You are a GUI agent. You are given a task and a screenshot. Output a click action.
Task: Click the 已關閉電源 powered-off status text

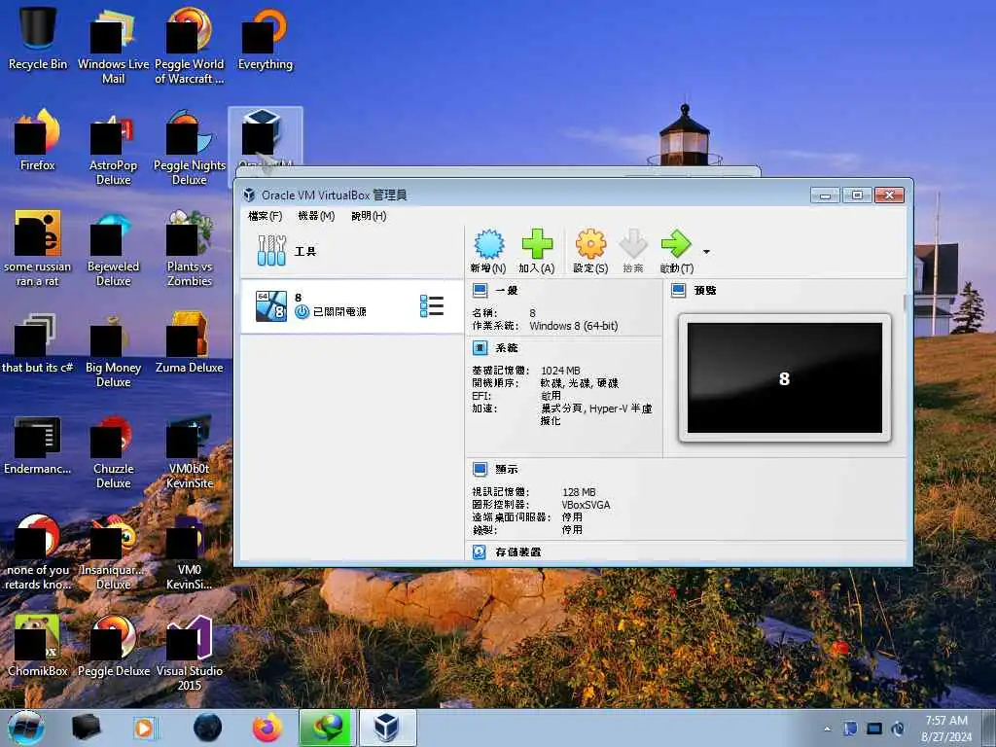[339, 312]
